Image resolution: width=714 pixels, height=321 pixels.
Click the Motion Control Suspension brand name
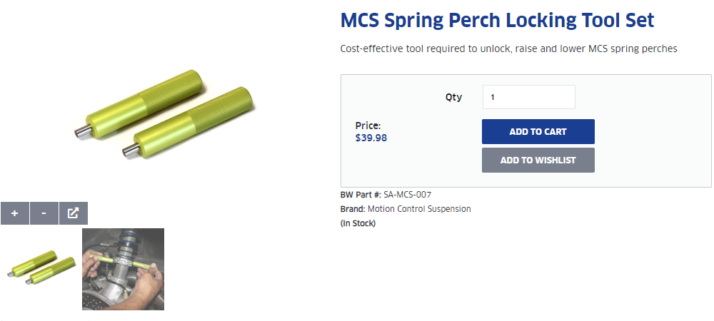click(x=419, y=209)
